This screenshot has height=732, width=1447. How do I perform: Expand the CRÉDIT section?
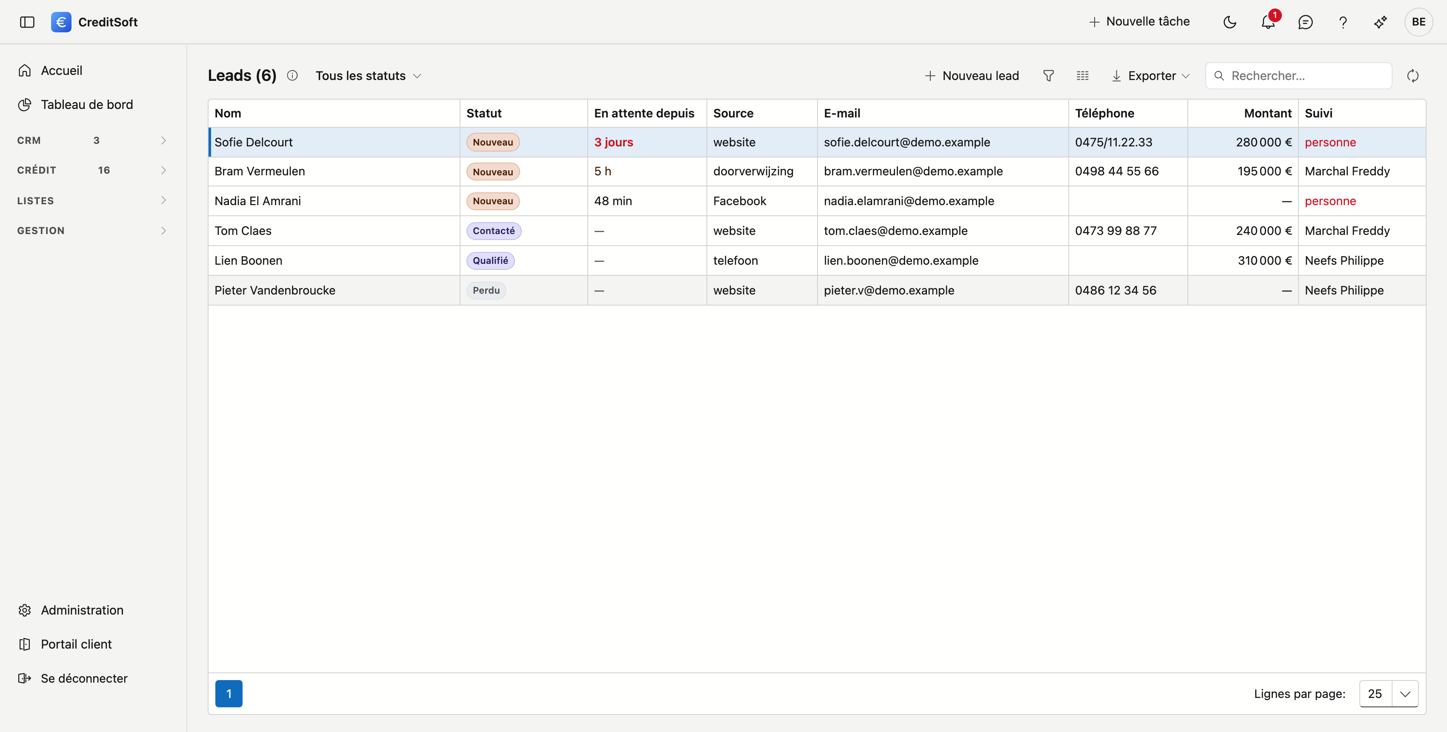[x=93, y=170]
